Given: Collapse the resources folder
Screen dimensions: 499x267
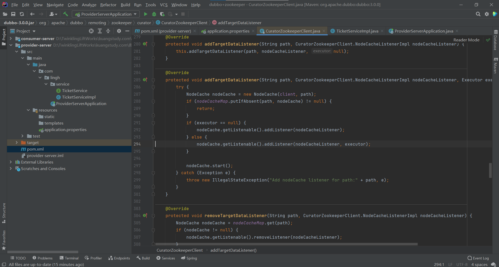Looking at the screenshot, I should [x=28, y=110].
